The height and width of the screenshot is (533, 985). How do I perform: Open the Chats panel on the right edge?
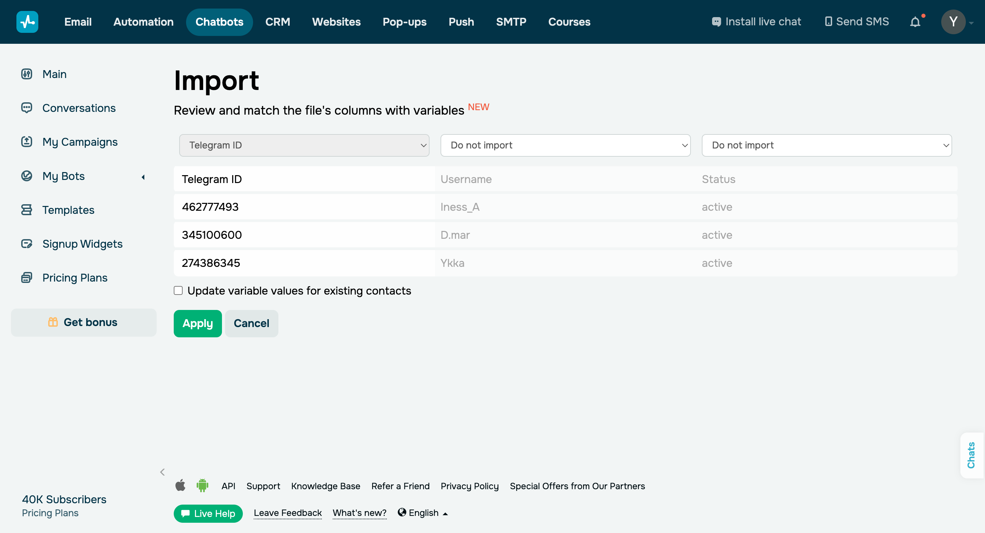(972, 455)
